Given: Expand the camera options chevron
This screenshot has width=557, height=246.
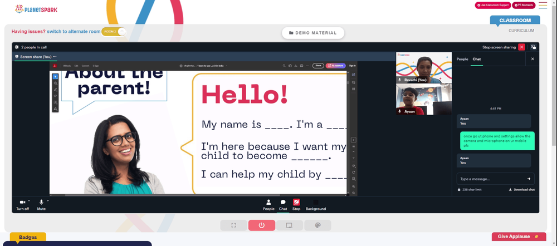Looking at the screenshot, I should tap(29, 200).
